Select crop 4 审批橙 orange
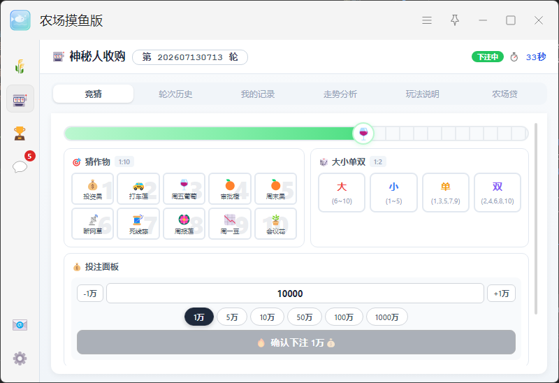Screen dimensions: 559x383 coord(230,189)
